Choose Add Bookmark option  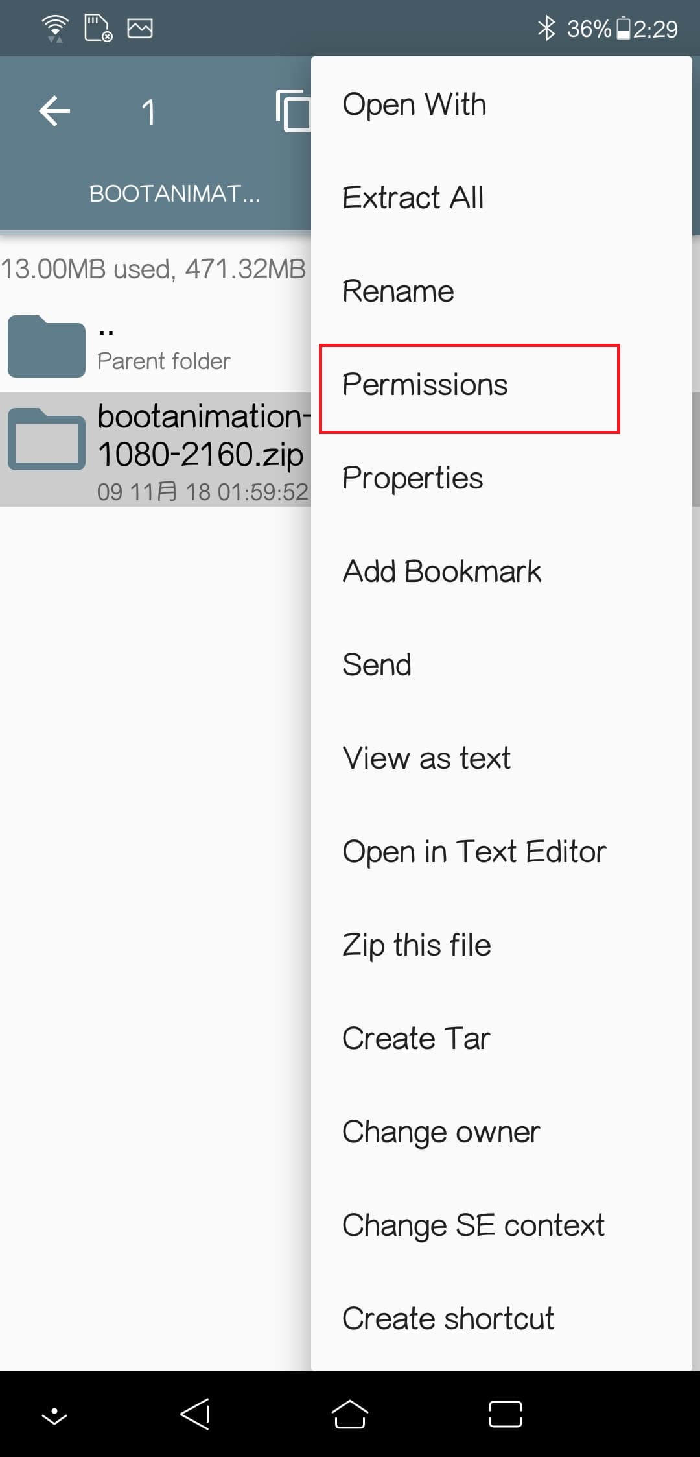[x=502, y=572]
